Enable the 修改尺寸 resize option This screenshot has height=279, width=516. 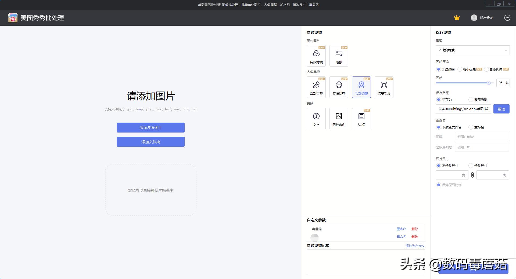pos(471,166)
